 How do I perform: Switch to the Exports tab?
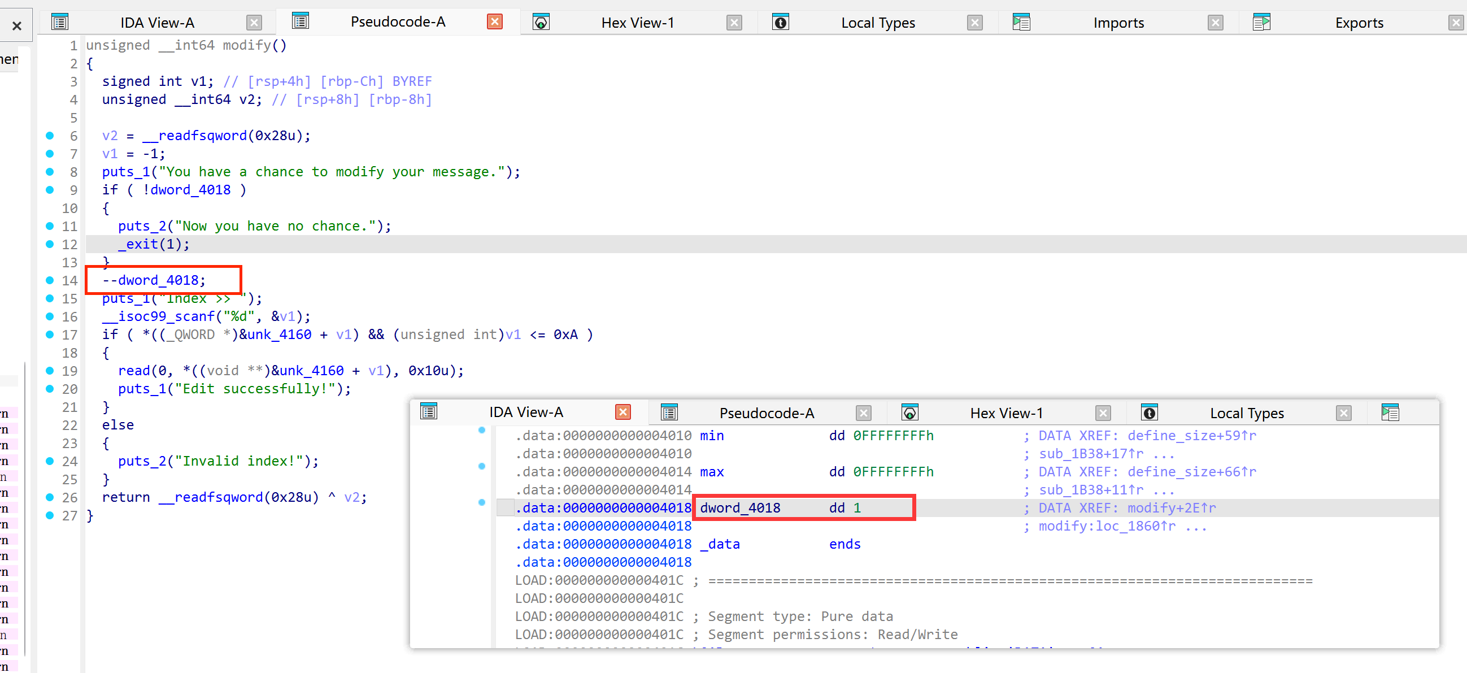pos(1359,23)
